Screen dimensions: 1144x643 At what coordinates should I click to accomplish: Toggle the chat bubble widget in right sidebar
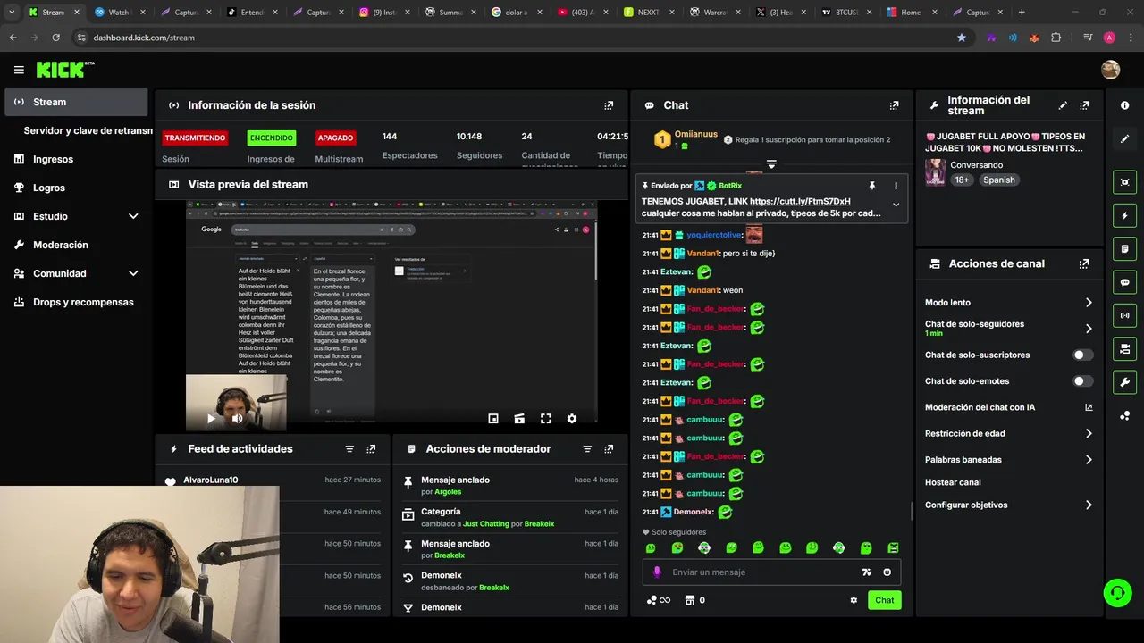(1124, 282)
